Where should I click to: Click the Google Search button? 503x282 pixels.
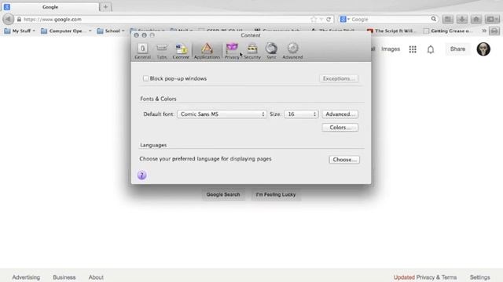click(x=223, y=194)
